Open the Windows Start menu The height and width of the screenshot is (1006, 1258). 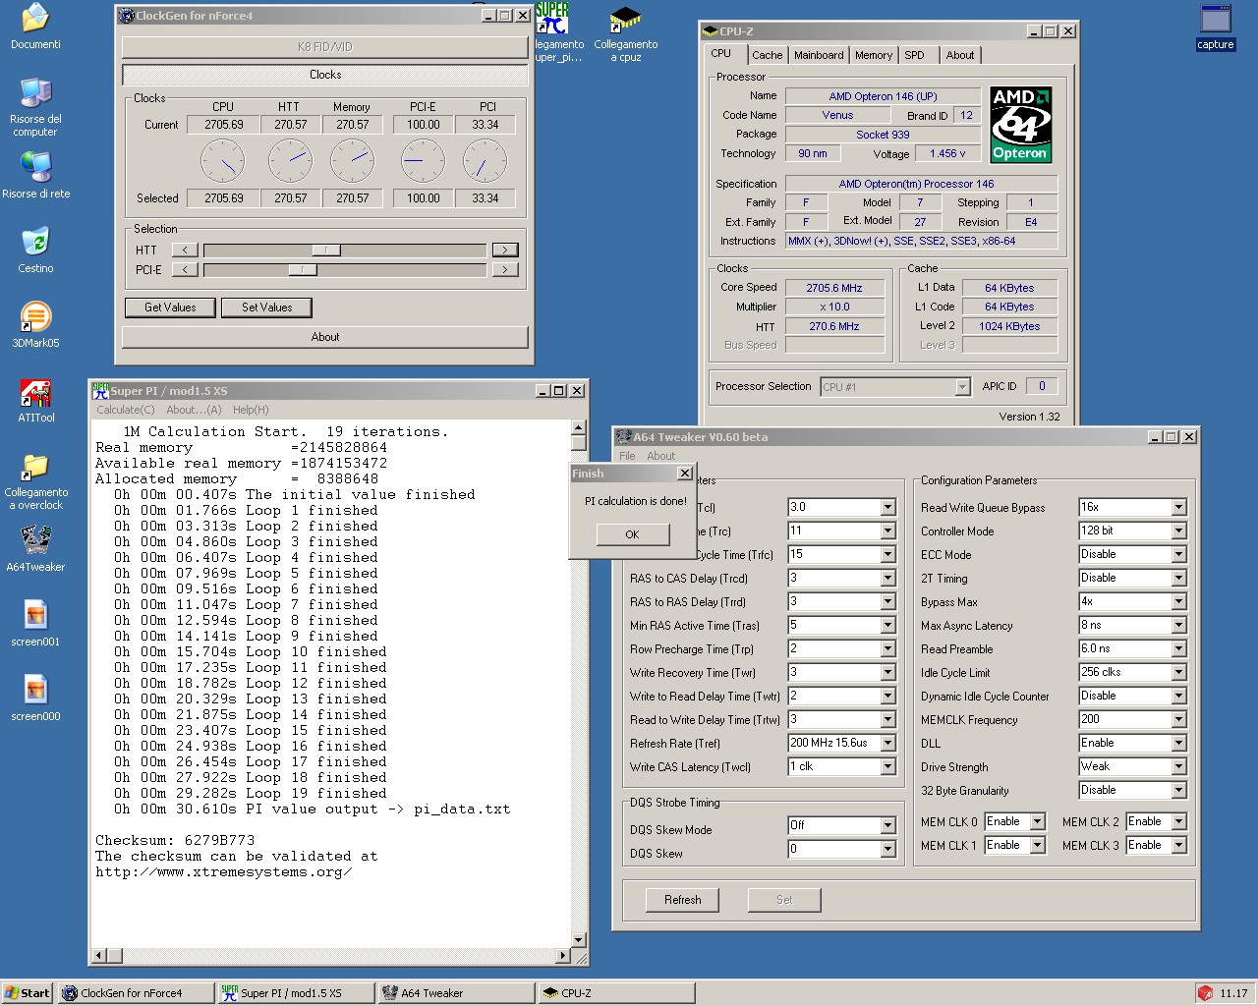(x=28, y=993)
